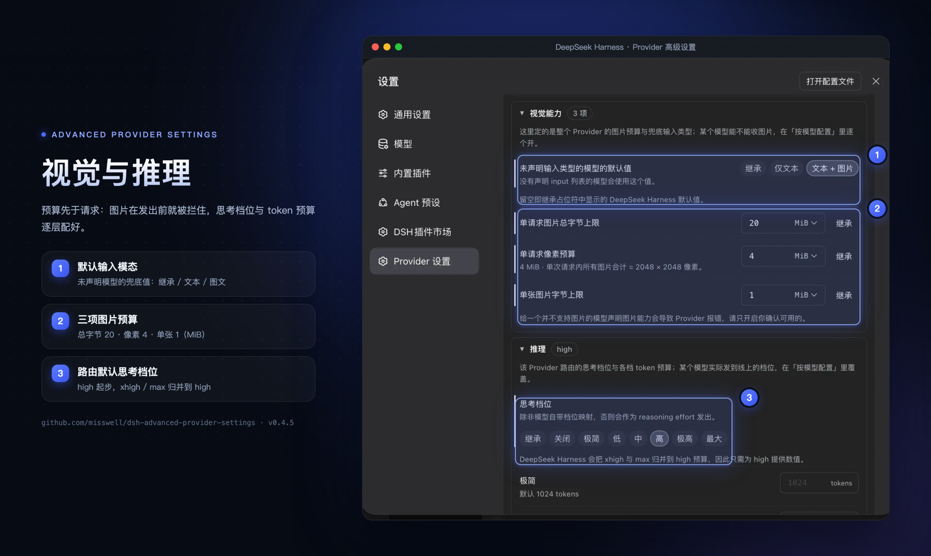
Task: Select 极简 thinking level chip
Action: pos(591,439)
